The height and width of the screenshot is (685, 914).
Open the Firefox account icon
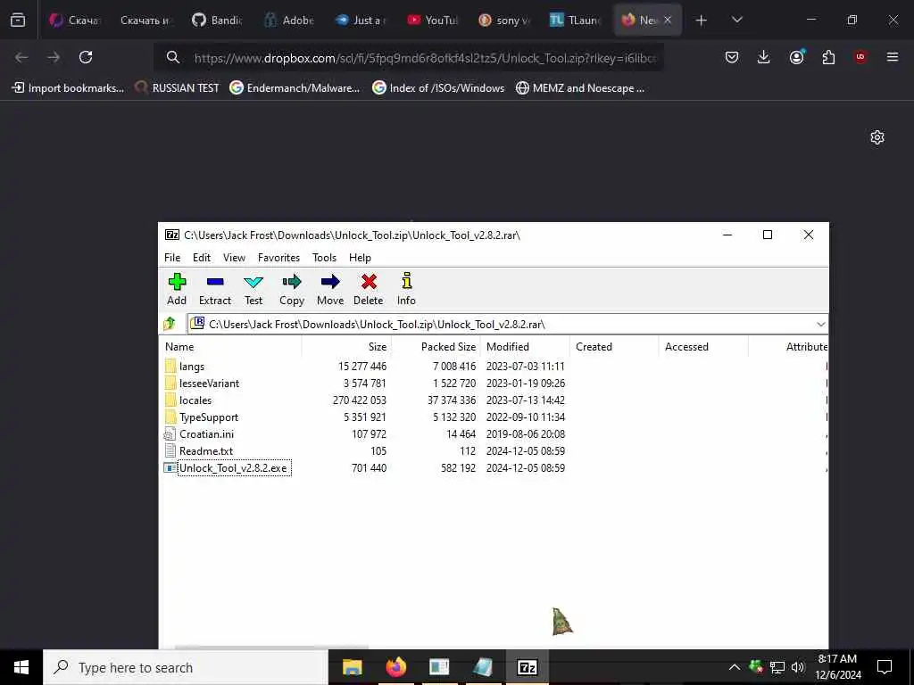pyautogui.click(x=796, y=57)
